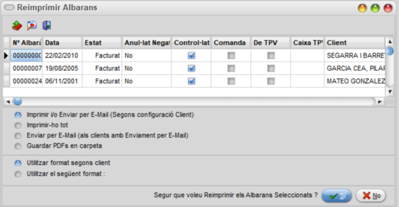Click the vertical scrollbar down arrow

coord(390,91)
